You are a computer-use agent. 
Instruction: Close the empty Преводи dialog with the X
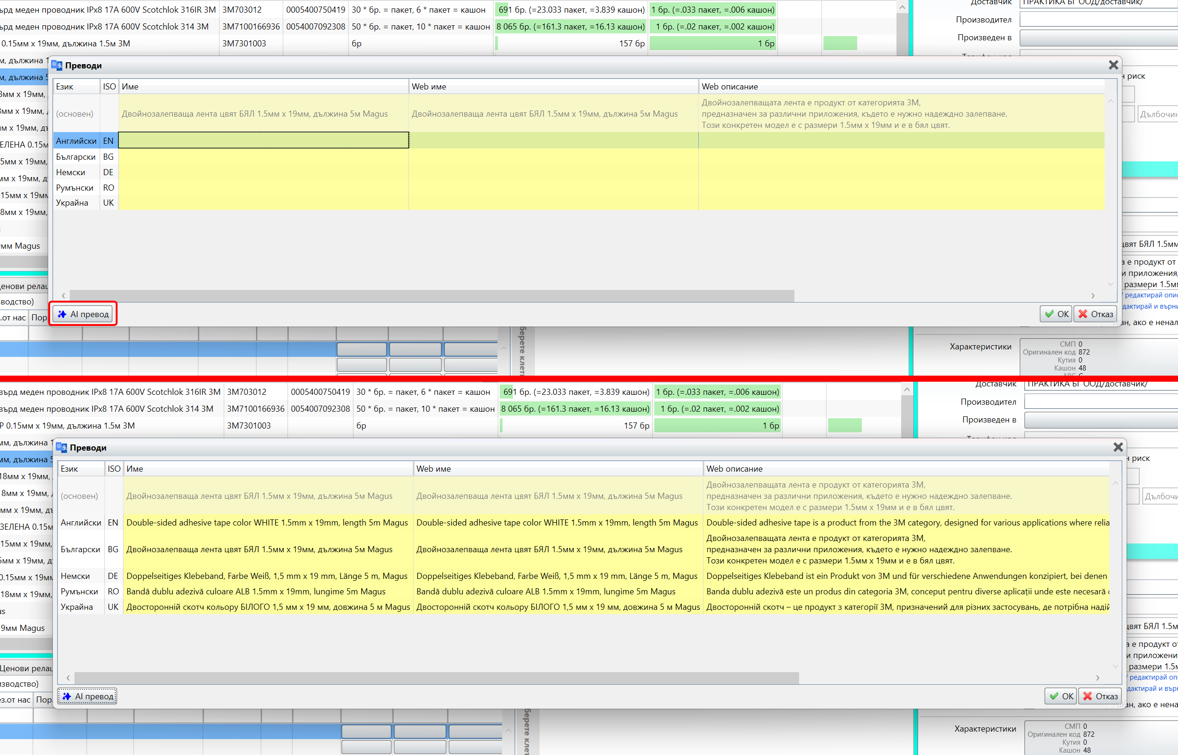point(1113,65)
